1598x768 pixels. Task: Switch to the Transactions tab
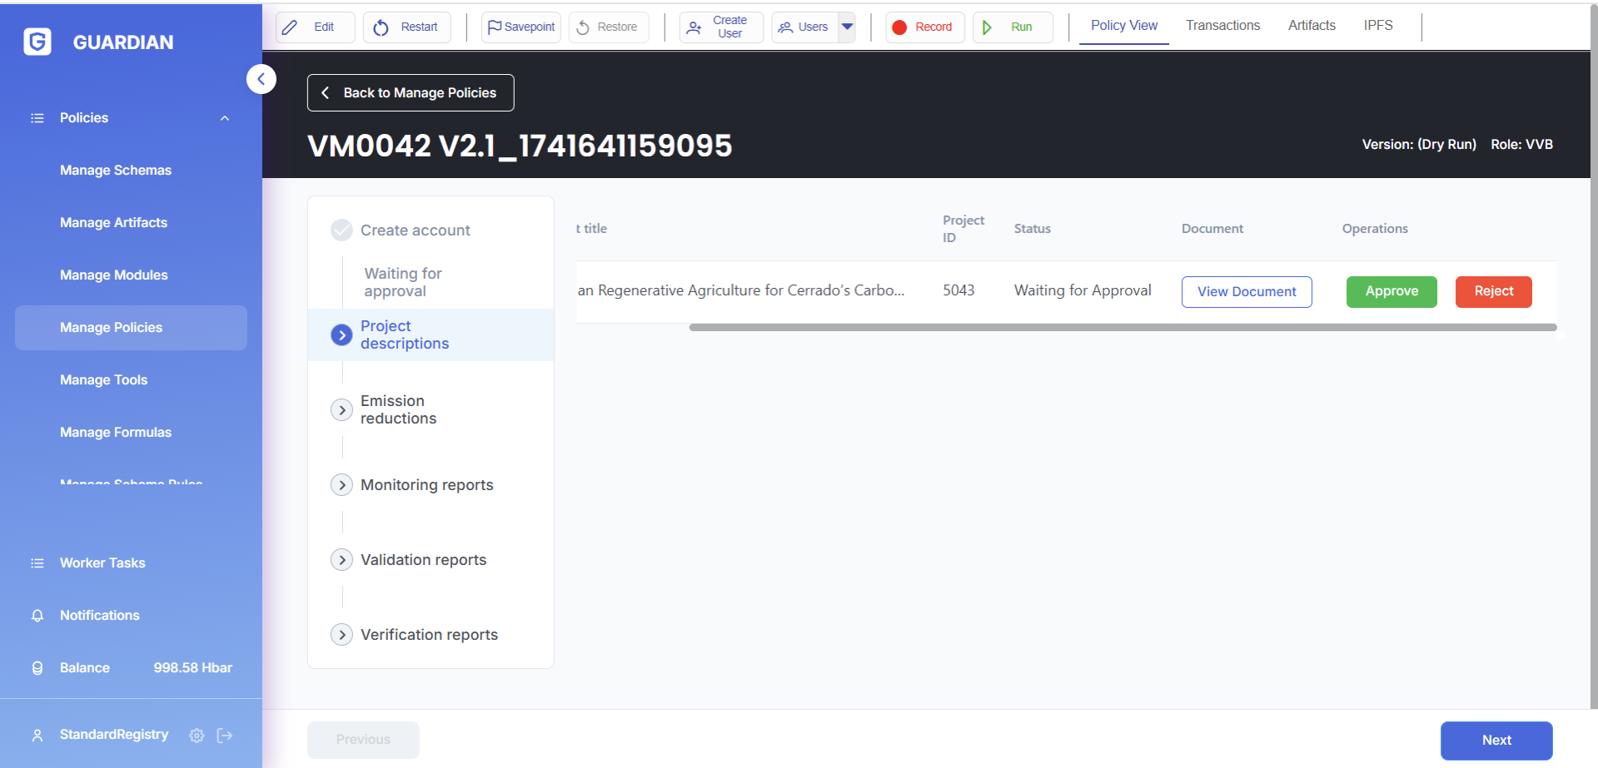click(x=1222, y=26)
